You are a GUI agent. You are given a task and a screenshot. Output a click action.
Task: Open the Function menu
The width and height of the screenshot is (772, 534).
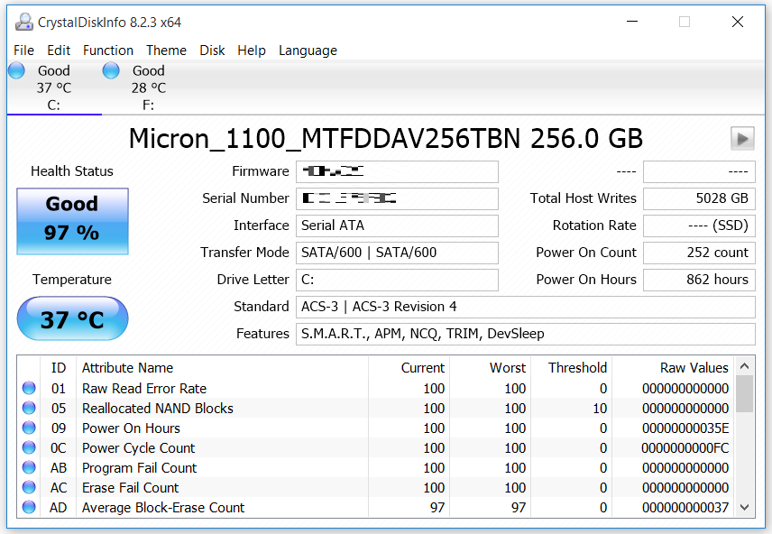108,51
